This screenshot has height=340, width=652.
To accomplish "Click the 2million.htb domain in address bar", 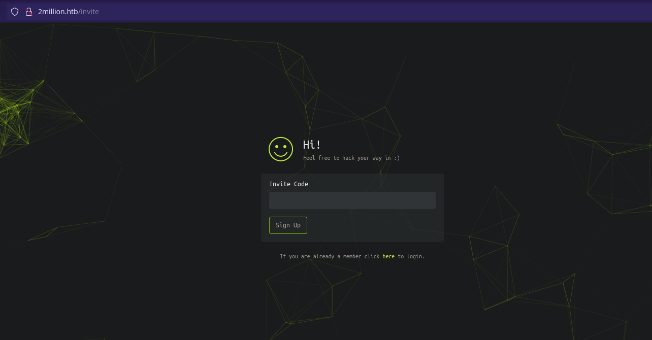I will [57, 12].
